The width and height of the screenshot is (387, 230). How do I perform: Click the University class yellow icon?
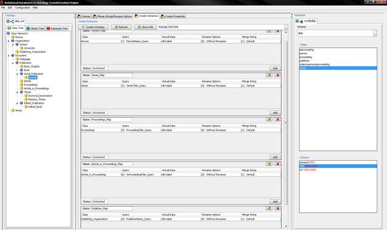pyautogui.click(x=22, y=48)
